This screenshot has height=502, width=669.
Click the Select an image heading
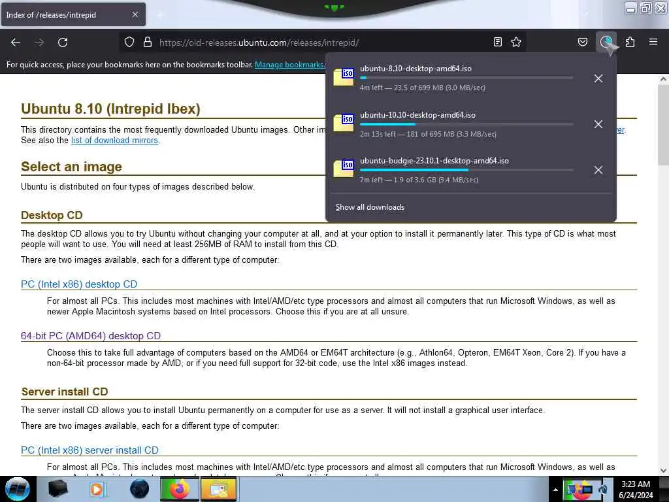point(71,167)
